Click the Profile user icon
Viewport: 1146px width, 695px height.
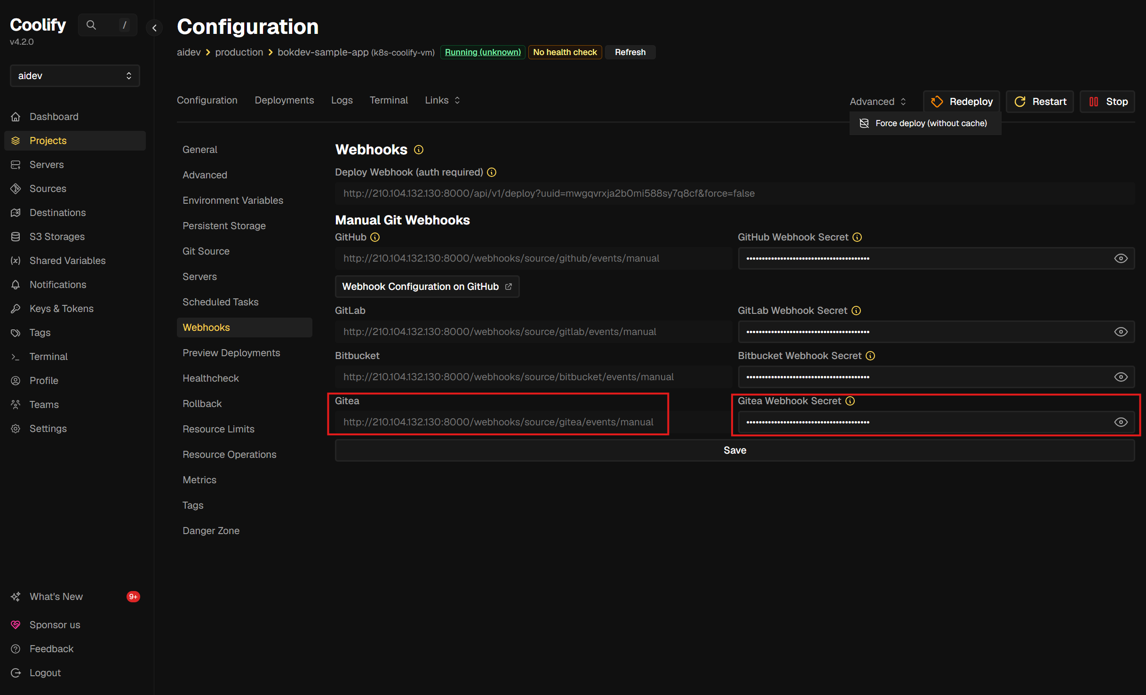16,381
